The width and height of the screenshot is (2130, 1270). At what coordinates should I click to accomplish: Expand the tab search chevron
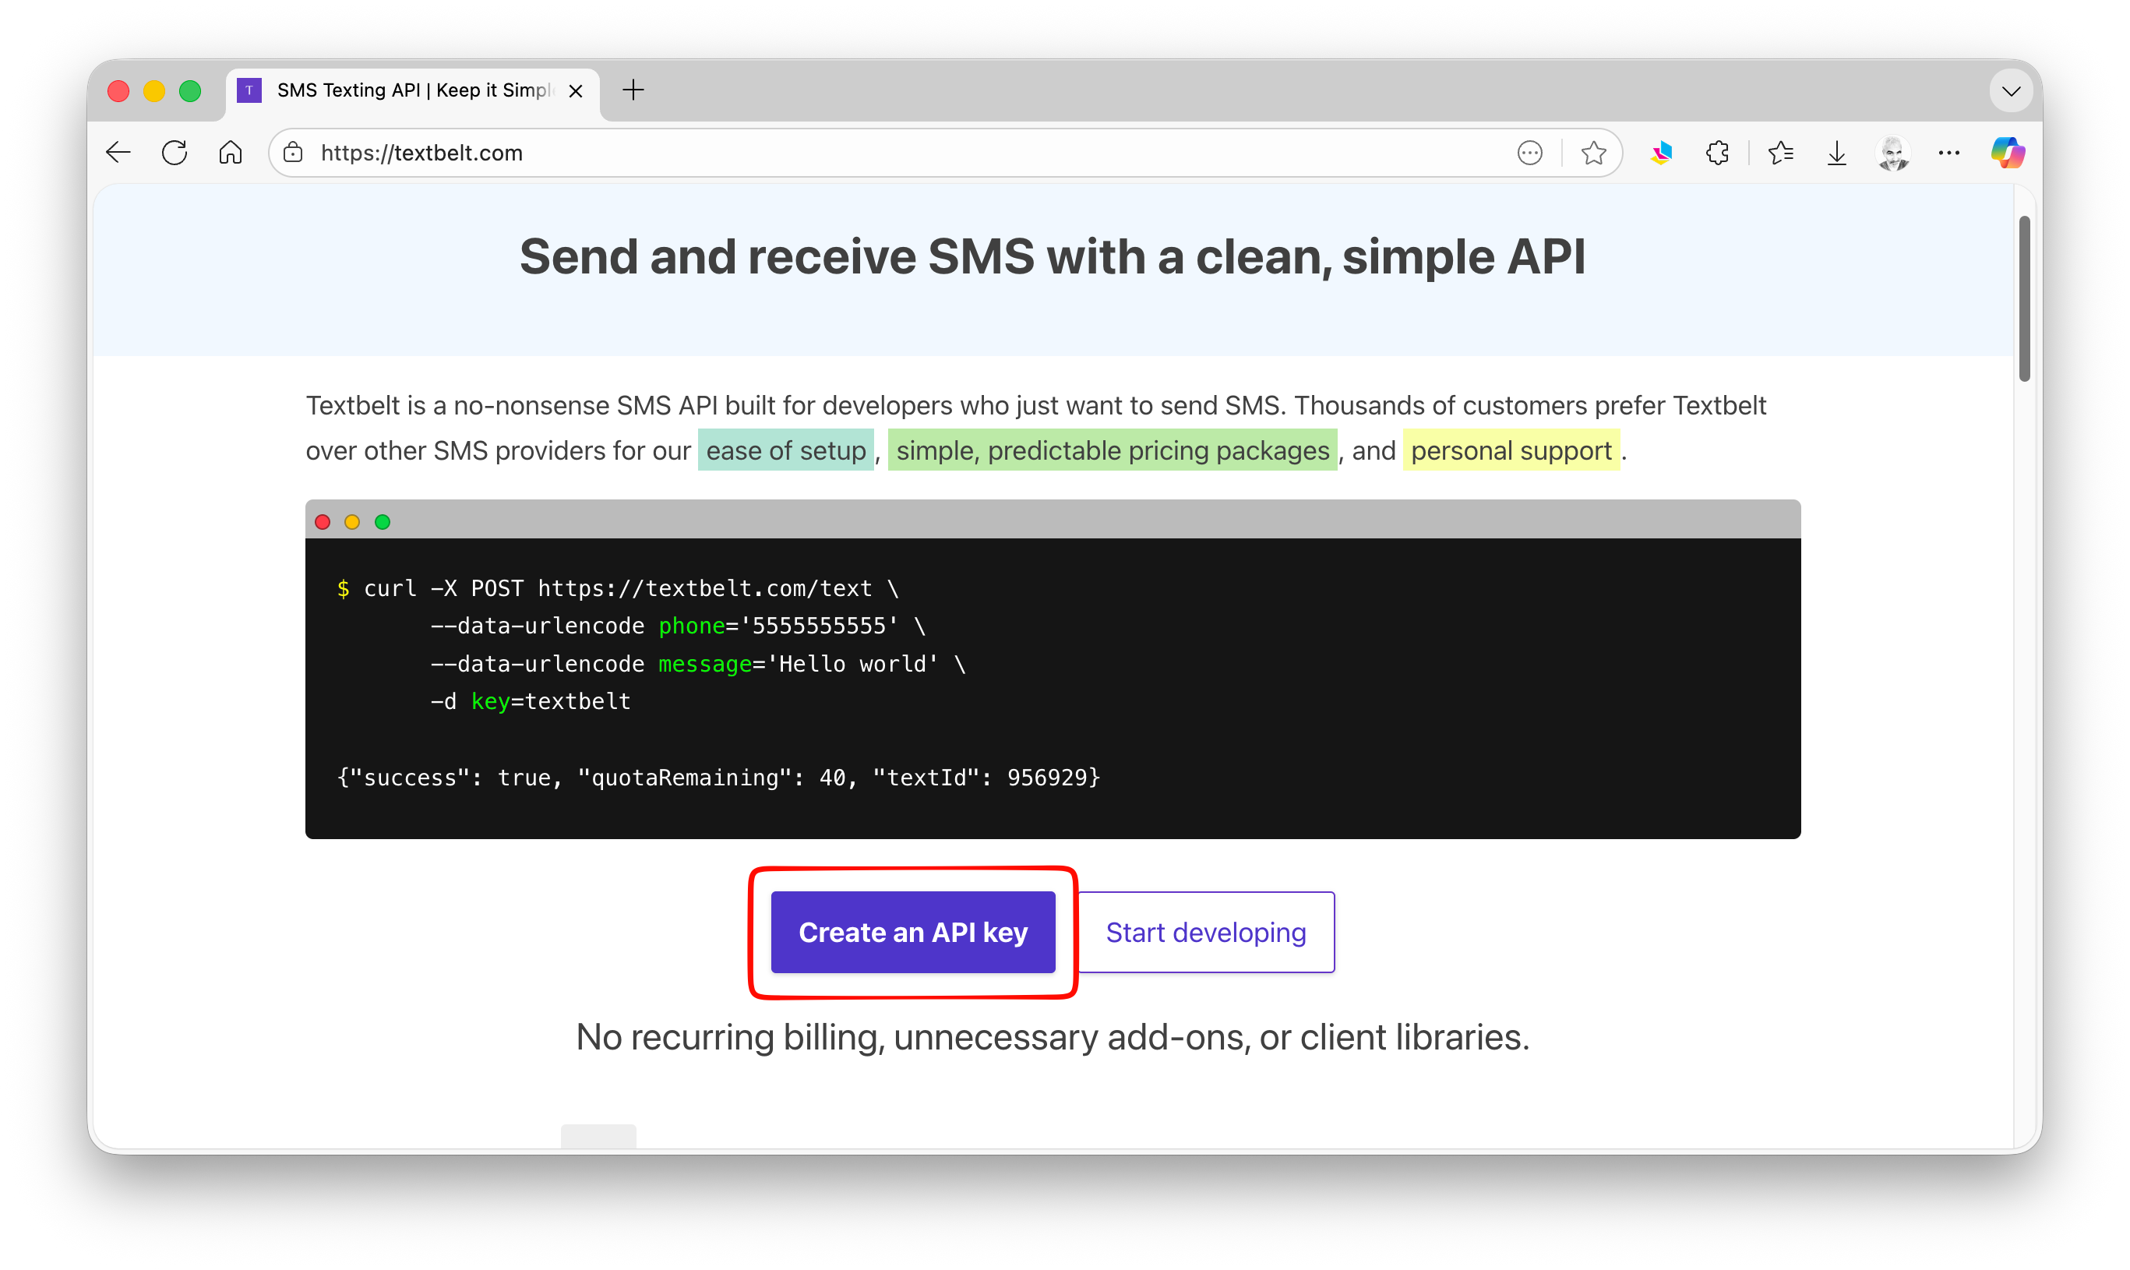coord(2011,90)
